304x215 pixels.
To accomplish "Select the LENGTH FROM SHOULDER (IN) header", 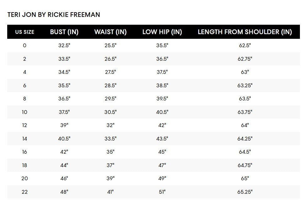I will (245, 32).
